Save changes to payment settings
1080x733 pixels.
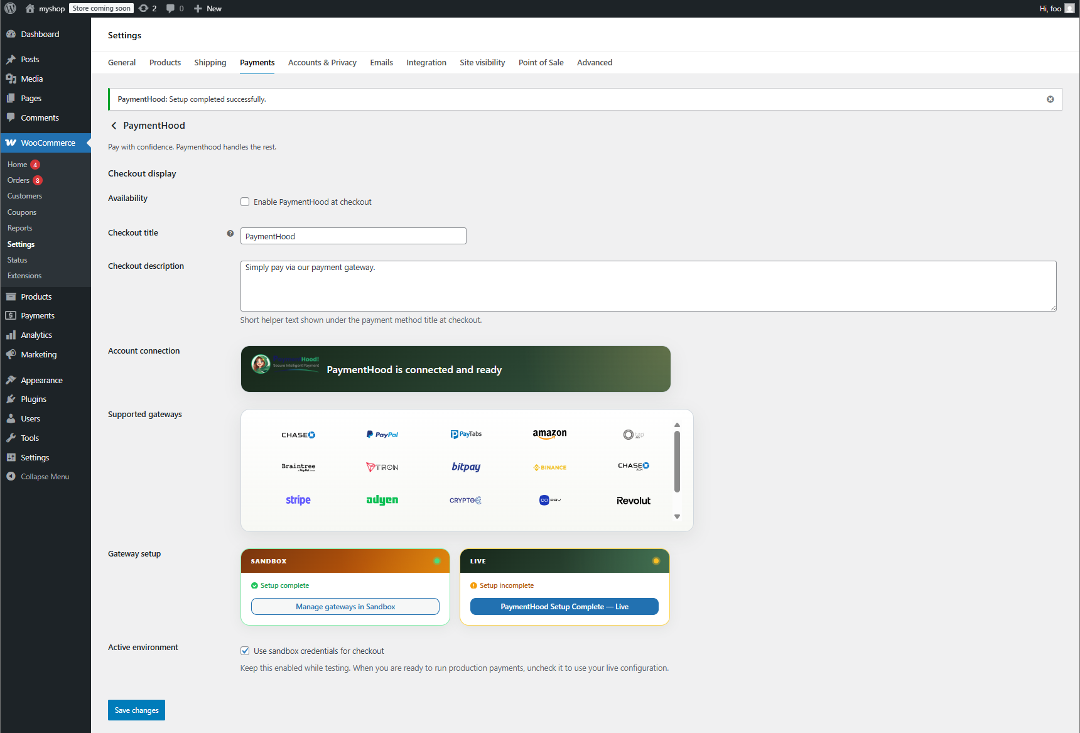[x=136, y=710]
